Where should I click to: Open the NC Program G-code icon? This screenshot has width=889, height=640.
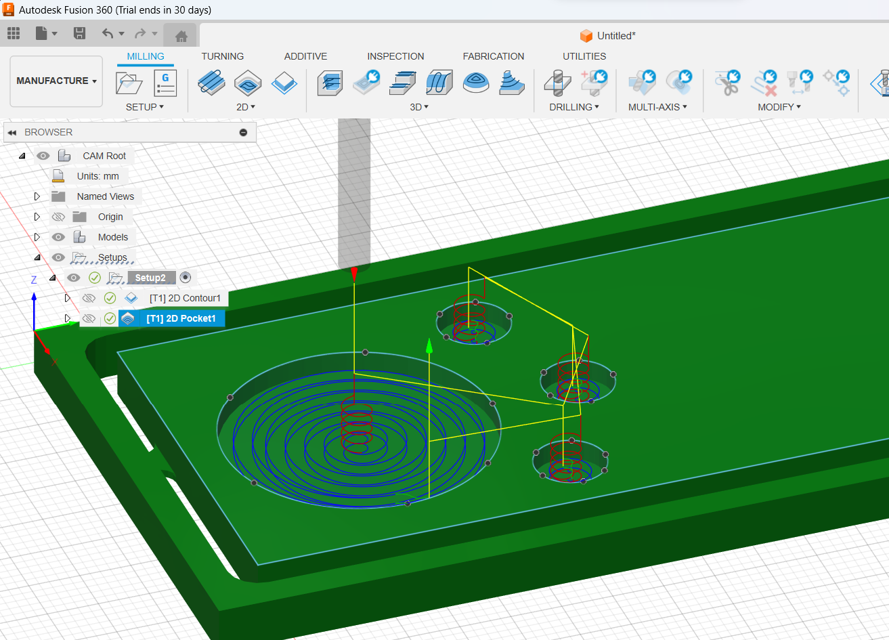tap(165, 83)
